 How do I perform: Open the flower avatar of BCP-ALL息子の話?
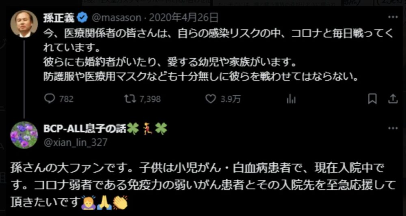(x=24, y=135)
